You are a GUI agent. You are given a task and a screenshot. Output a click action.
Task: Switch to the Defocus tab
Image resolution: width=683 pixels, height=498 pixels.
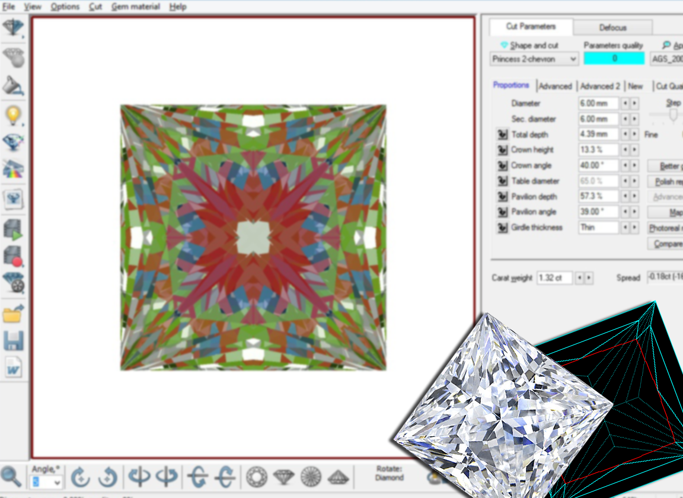coord(612,27)
